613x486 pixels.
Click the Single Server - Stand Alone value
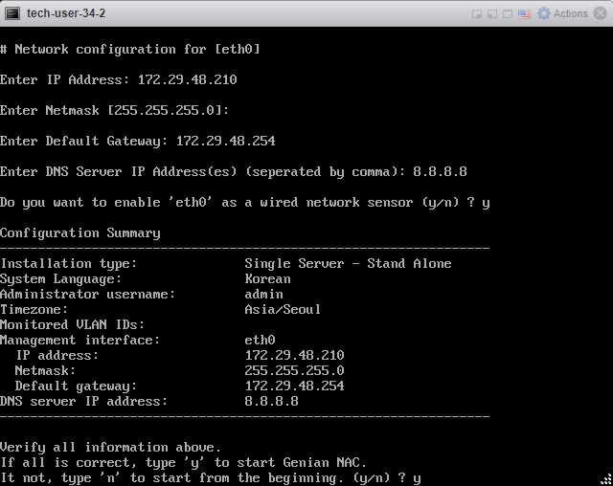point(348,263)
